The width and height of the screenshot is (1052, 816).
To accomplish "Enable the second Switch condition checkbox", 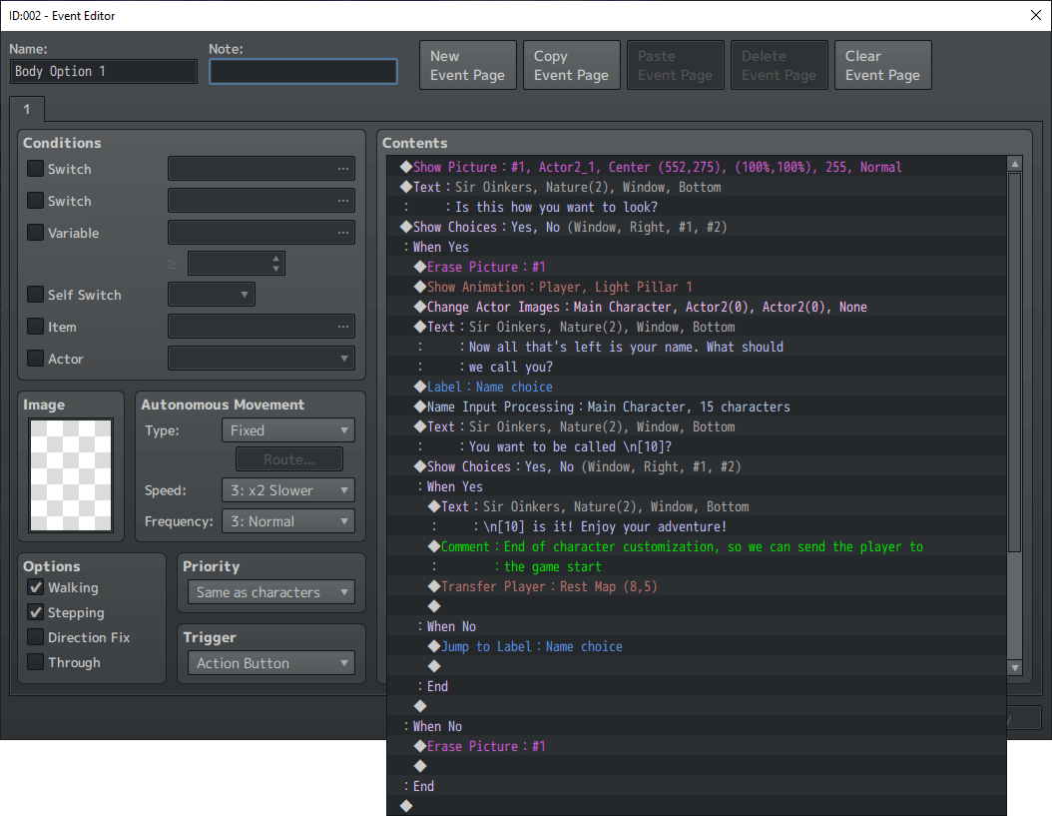I will [x=36, y=200].
